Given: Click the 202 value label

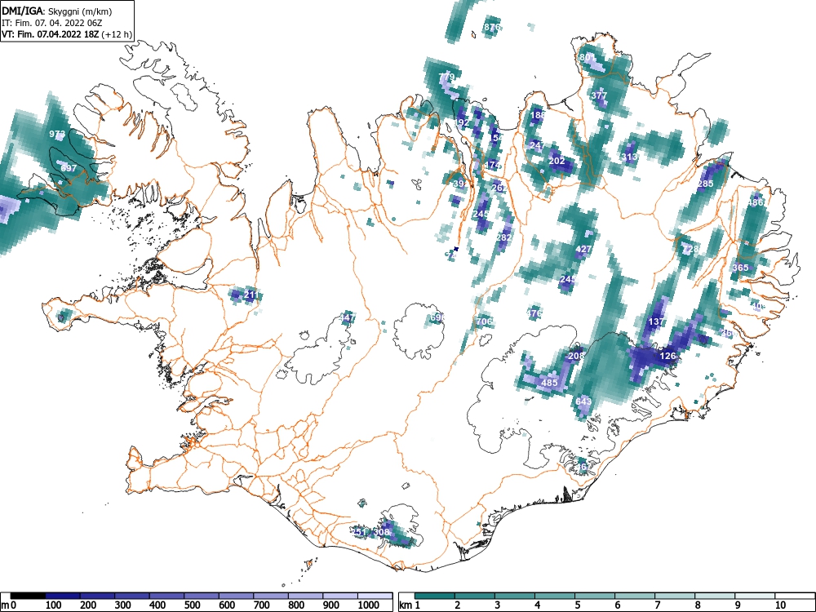Looking at the screenshot, I should [557, 161].
